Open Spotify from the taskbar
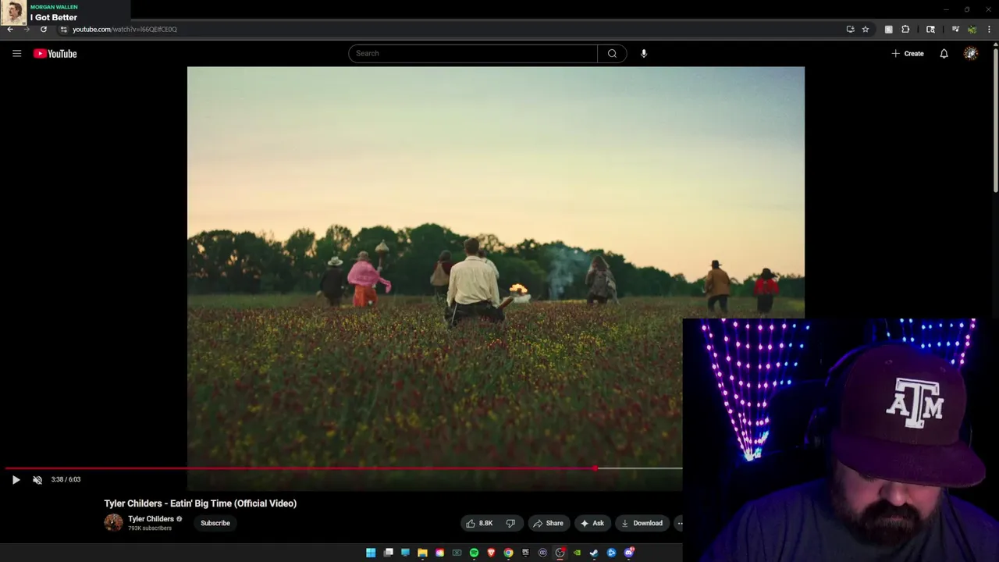 pos(474,553)
